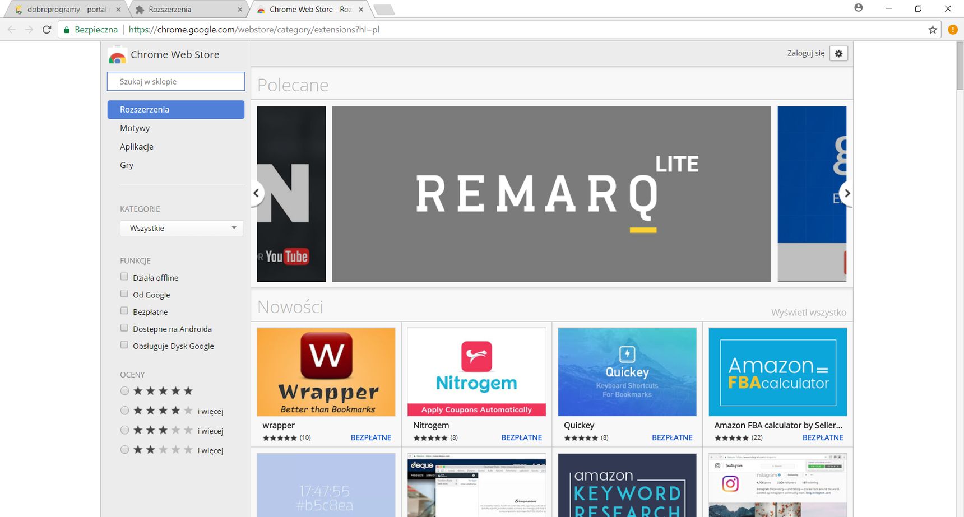Image resolution: width=964 pixels, height=517 pixels.
Task: Click the Nitrogem extension title
Action: click(431, 426)
